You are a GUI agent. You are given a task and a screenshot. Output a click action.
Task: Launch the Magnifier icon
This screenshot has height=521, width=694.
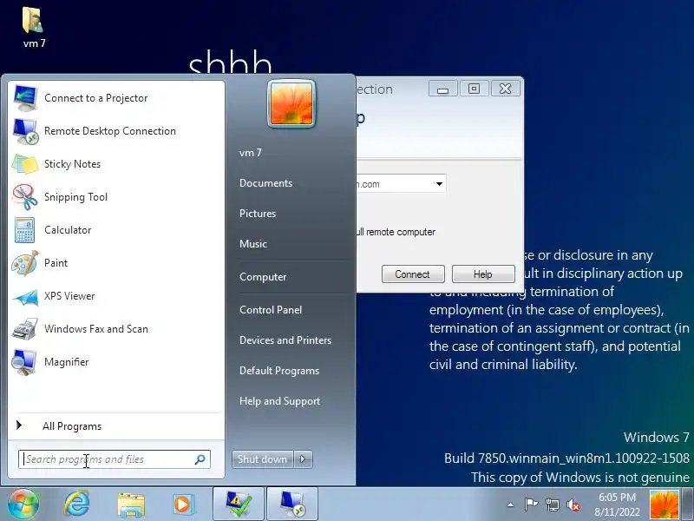pos(24,362)
